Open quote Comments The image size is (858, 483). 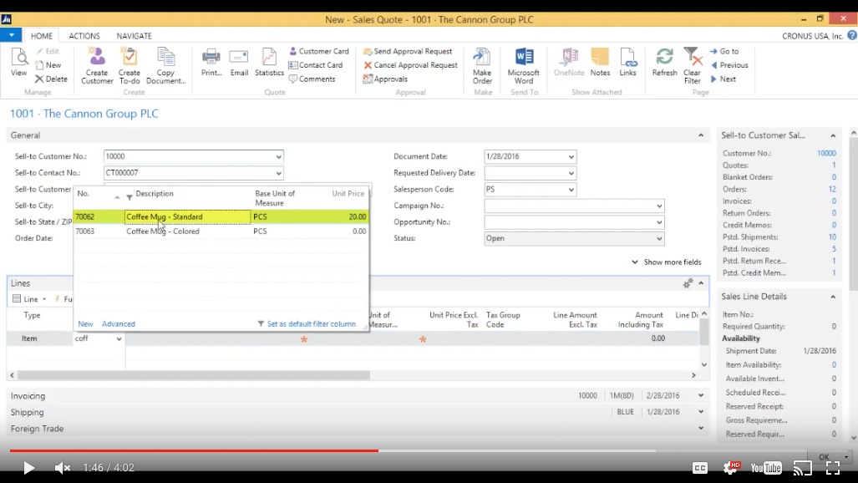312,79
